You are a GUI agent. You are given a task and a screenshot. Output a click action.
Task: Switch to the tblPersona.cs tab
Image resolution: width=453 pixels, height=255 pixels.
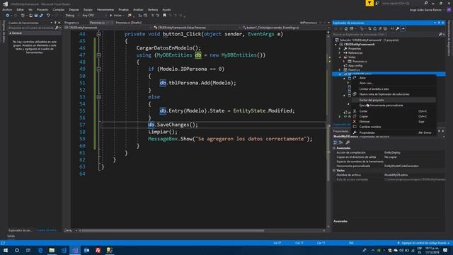309,23
